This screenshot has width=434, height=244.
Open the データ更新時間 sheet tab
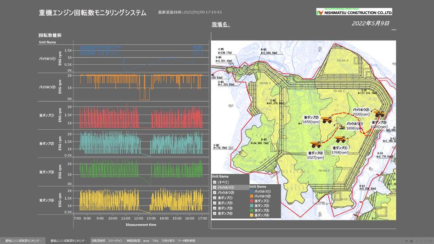[186, 240]
